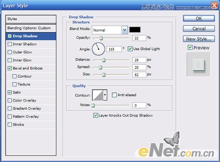Click the OK button
The width and height of the screenshot is (220, 162).
199,18
